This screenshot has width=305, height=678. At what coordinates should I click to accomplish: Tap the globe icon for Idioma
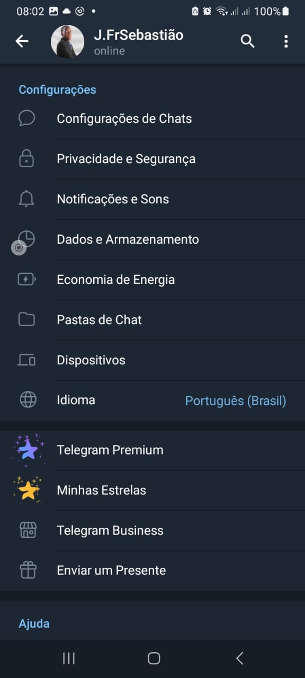pyautogui.click(x=28, y=400)
